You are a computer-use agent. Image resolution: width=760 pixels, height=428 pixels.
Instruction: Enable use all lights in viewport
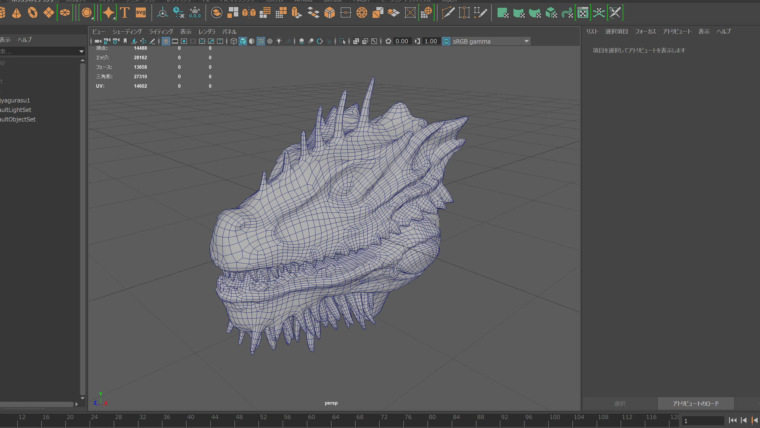[279, 41]
